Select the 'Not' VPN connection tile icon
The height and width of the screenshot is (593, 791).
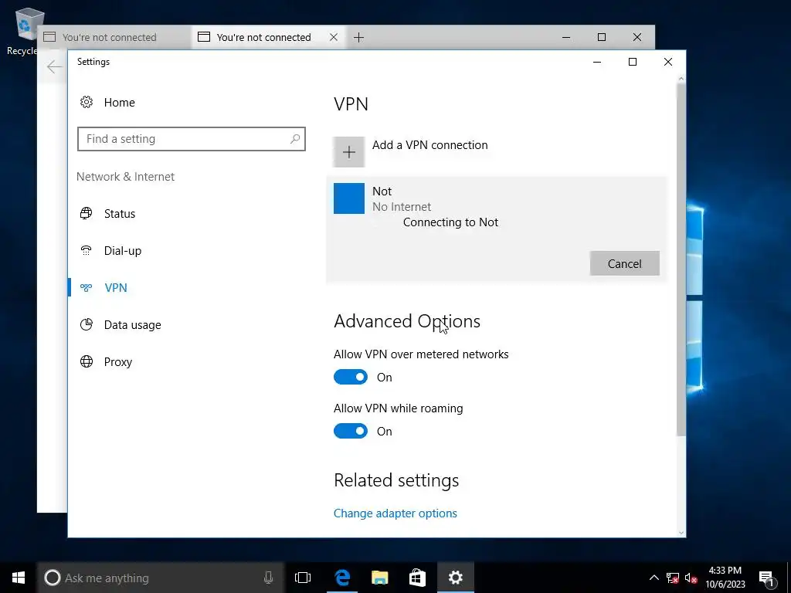[349, 198]
